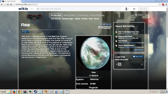Expand the Edit button dropdown arrow
Viewport: 168px width, 94px height.
click(28, 32)
